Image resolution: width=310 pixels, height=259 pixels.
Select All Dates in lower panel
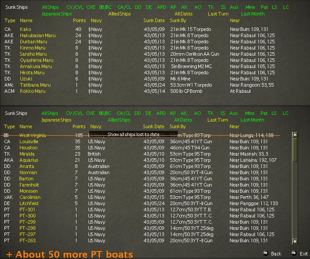tap(183, 120)
